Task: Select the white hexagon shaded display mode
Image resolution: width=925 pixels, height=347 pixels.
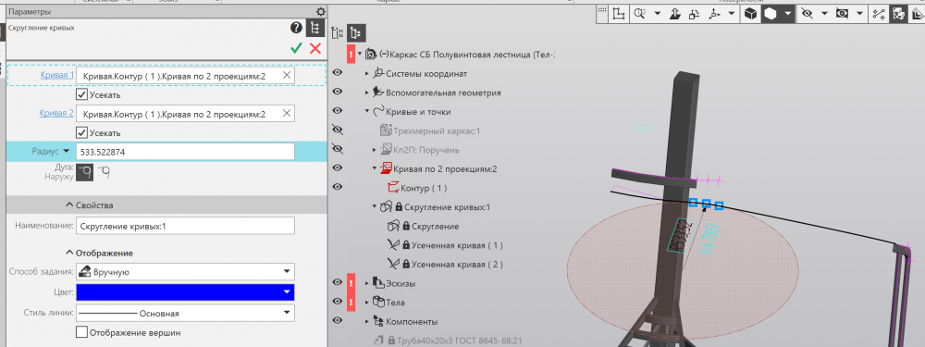Action: tap(770, 14)
